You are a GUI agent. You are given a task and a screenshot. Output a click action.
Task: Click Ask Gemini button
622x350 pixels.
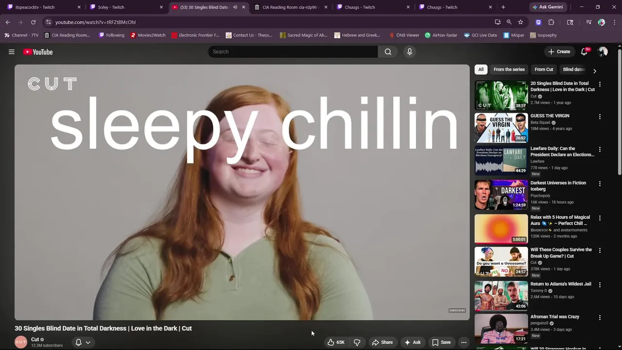click(x=547, y=7)
